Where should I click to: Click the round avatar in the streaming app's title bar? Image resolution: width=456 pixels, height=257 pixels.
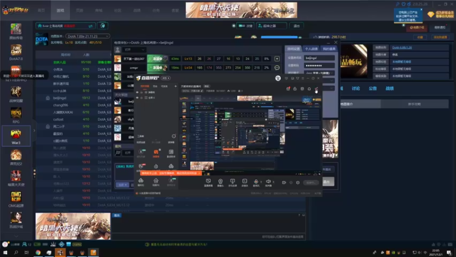tap(278, 78)
